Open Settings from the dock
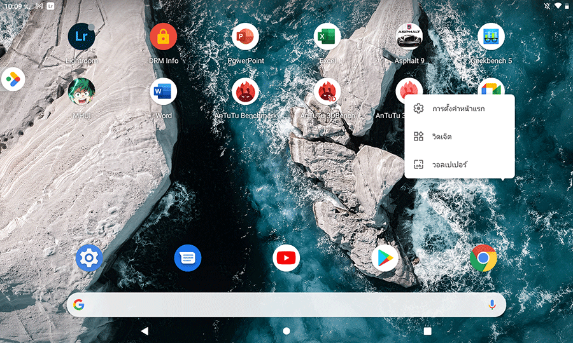Viewport: 573px width, 343px height. (x=89, y=258)
